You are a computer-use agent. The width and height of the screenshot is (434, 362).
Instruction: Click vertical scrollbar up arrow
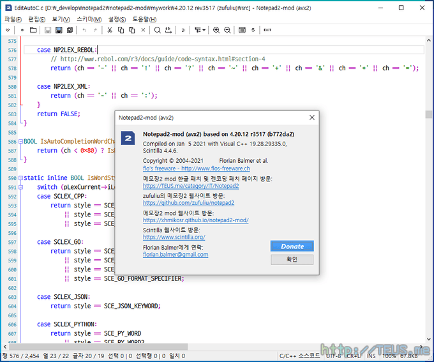[428, 40]
